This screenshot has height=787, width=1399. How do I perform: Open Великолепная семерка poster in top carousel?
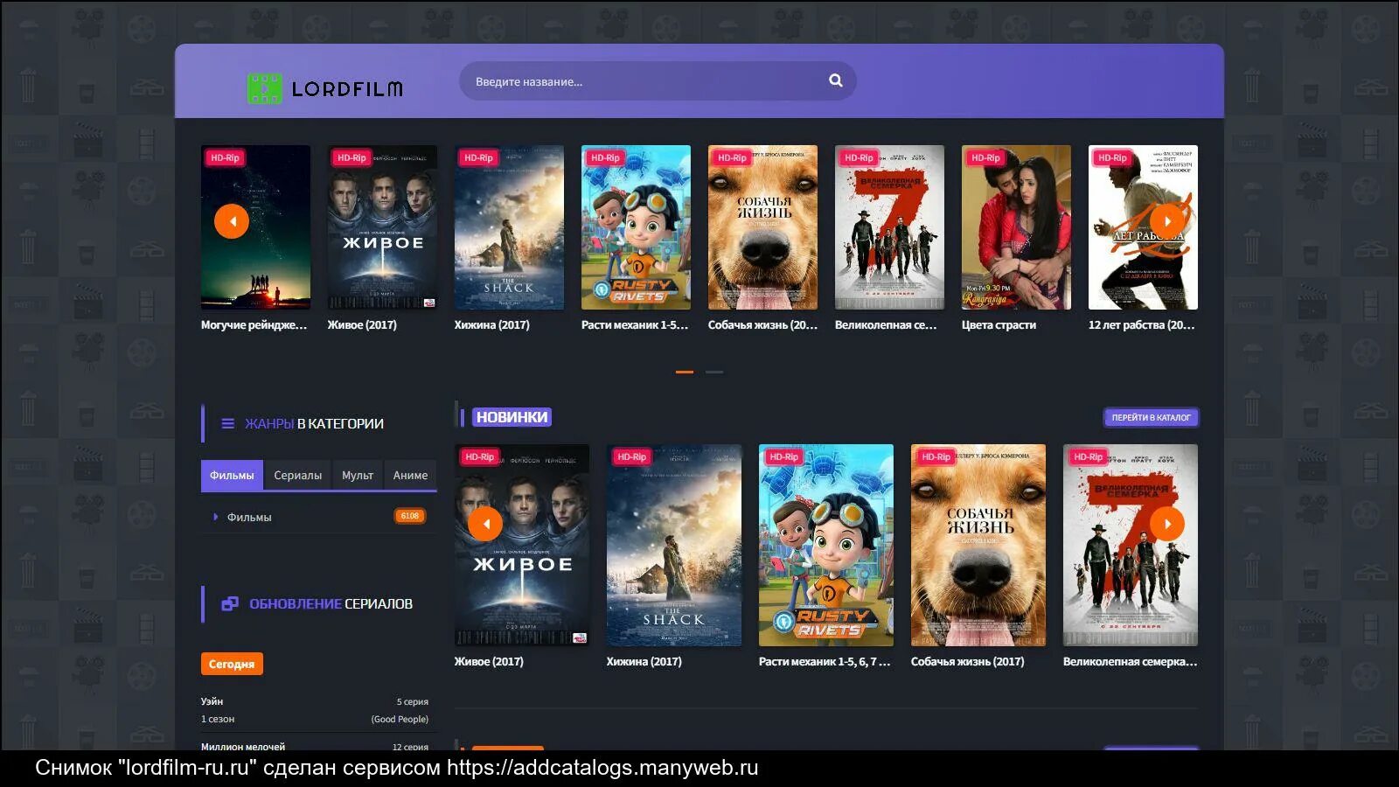[889, 227]
